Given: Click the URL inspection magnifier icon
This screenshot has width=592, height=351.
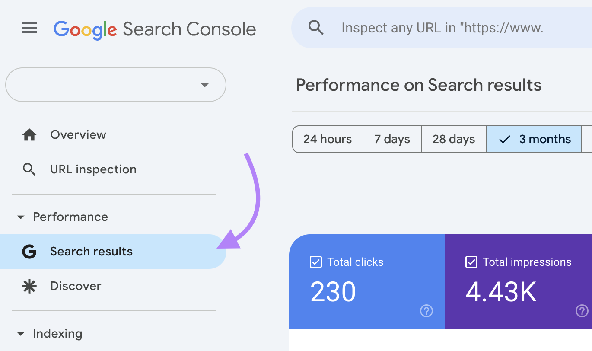Looking at the screenshot, I should [29, 169].
